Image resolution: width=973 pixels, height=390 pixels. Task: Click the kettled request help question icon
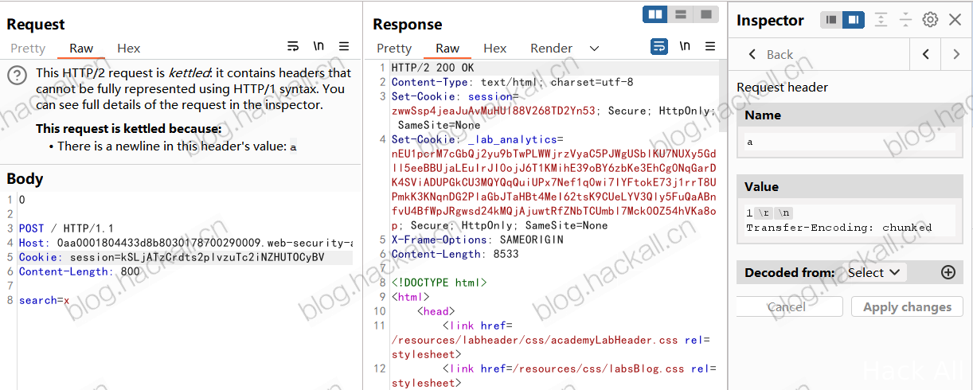click(18, 76)
